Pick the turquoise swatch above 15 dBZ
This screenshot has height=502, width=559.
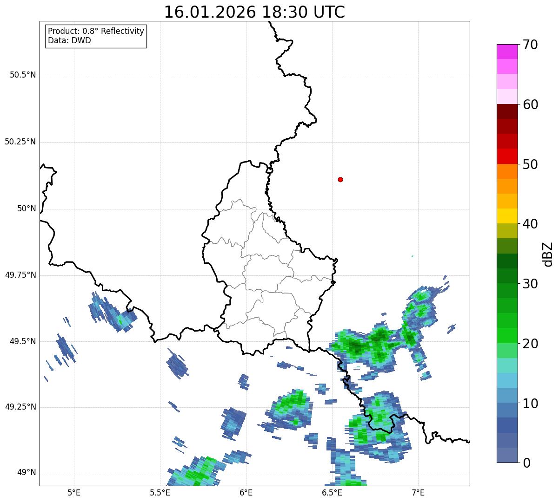507,365
